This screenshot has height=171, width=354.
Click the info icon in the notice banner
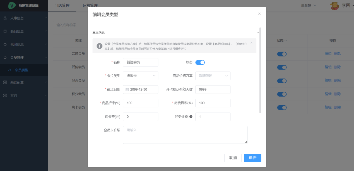(x=100, y=46)
